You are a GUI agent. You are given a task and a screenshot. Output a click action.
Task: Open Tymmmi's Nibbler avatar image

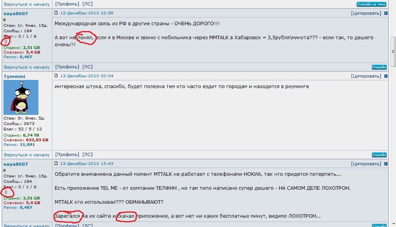click(21, 97)
